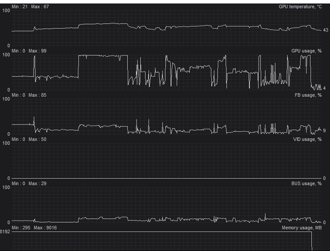The image size is (330, 251).
Task: Select the "Min : 295" memory usage reading
Action: (x=21, y=228)
